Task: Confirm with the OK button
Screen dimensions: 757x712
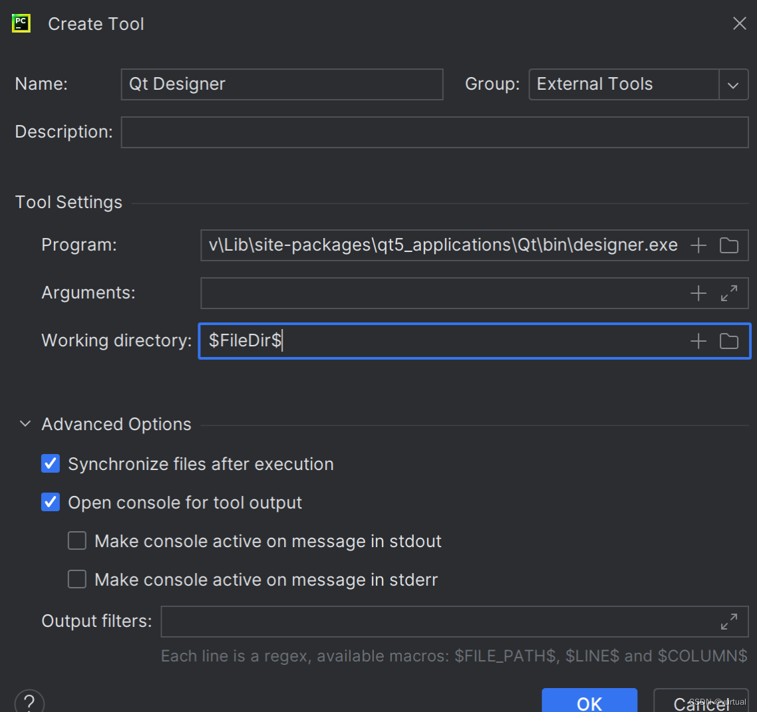Action: click(x=589, y=701)
